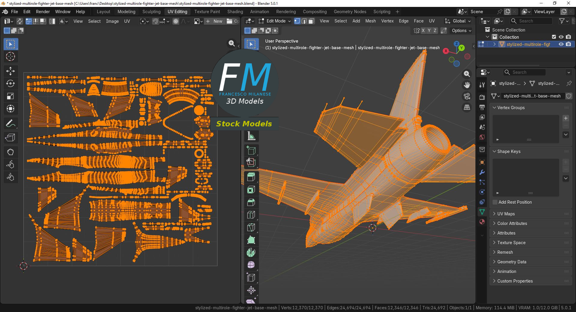This screenshot has height=312, width=576.
Task: Activate the Extrude Region tool
Action: tap(251, 177)
